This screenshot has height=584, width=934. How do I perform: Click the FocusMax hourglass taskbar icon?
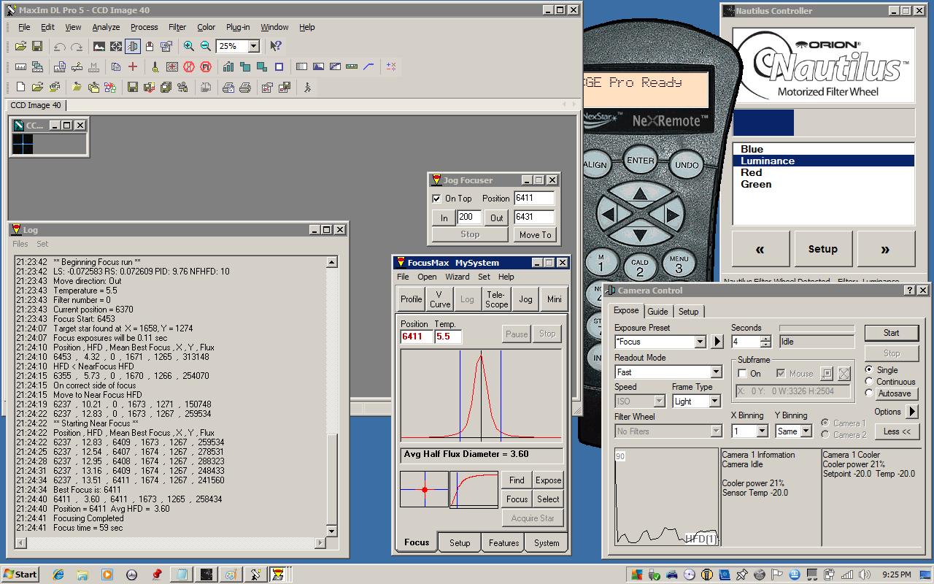pyautogui.click(x=278, y=575)
